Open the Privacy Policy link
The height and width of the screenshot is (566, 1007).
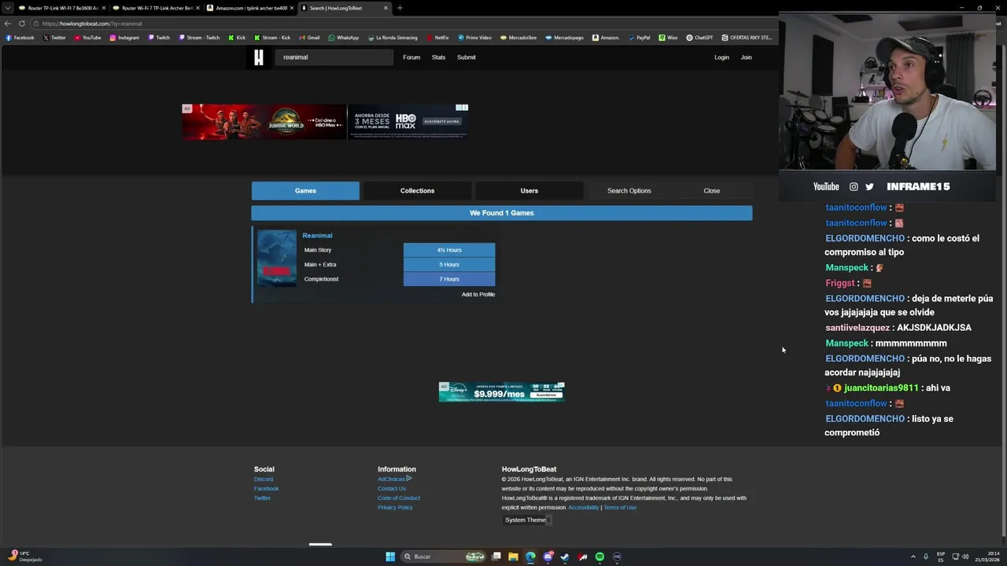[x=395, y=508]
